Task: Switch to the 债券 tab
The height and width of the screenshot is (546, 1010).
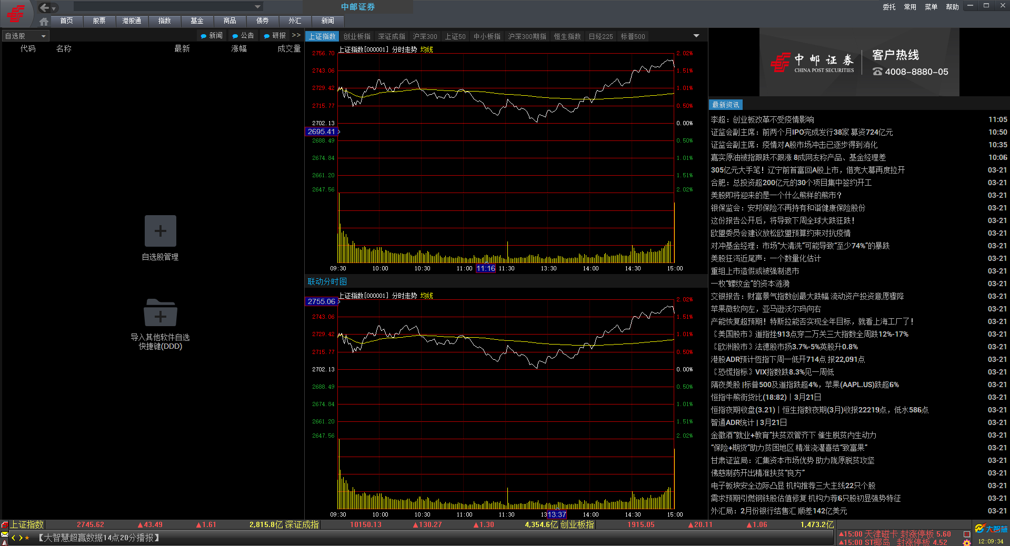Action: [x=262, y=21]
